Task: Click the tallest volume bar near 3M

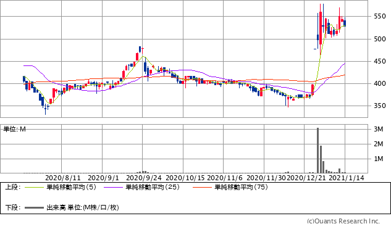Action: click(x=318, y=150)
